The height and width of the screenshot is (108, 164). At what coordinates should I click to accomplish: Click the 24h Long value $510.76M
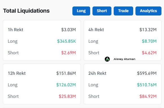tap(147, 85)
